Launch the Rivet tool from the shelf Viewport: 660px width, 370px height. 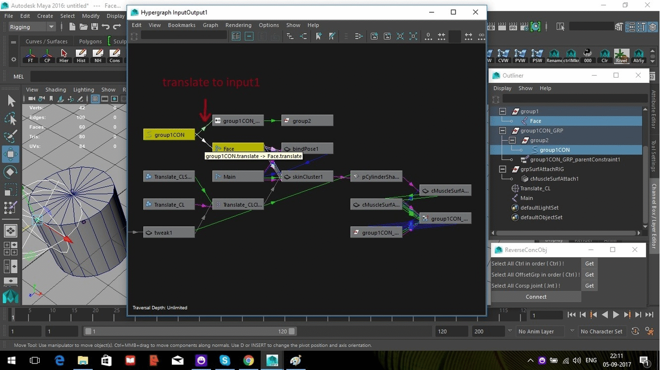point(621,56)
